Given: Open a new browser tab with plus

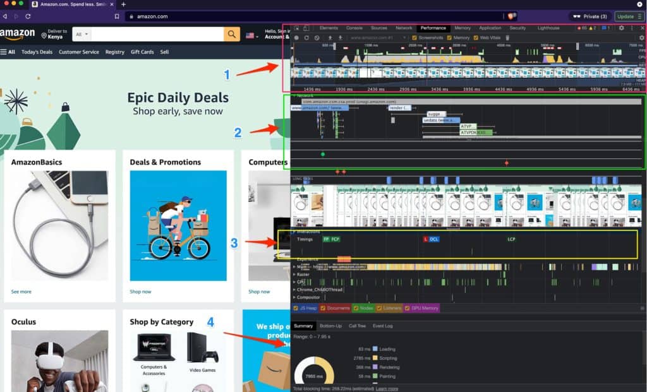Looking at the screenshot, I should (x=123, y=4).
